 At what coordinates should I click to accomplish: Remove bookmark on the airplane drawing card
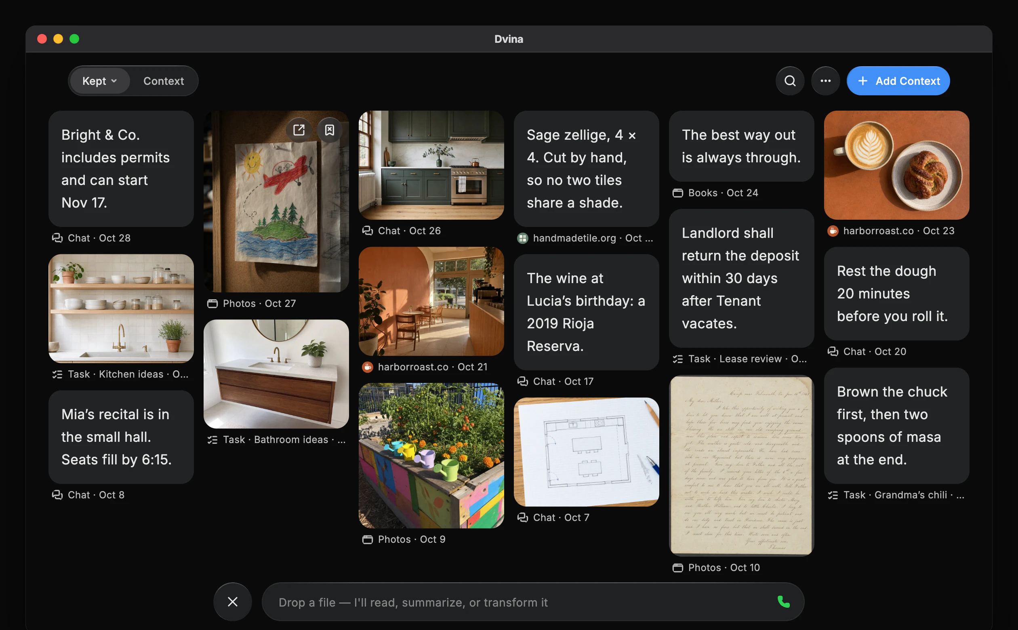tap(330, 130)
